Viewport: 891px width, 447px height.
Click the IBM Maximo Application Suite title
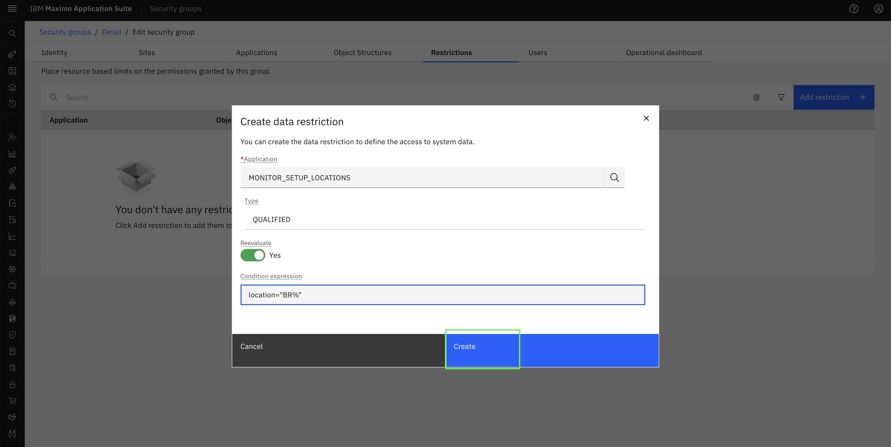81,9
